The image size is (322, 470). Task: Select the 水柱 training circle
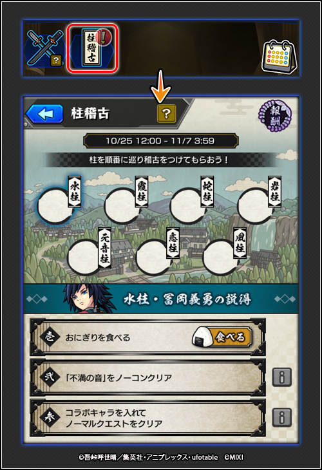[55, 206]
